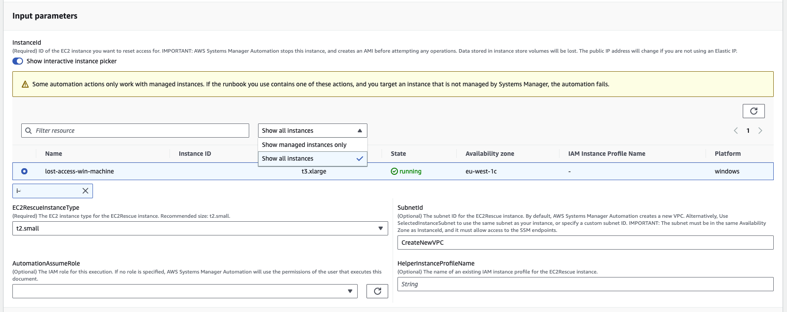Select the lost-access-win-machine radio button
Viewport: 787px width, 312px height.
pos(24,171)
